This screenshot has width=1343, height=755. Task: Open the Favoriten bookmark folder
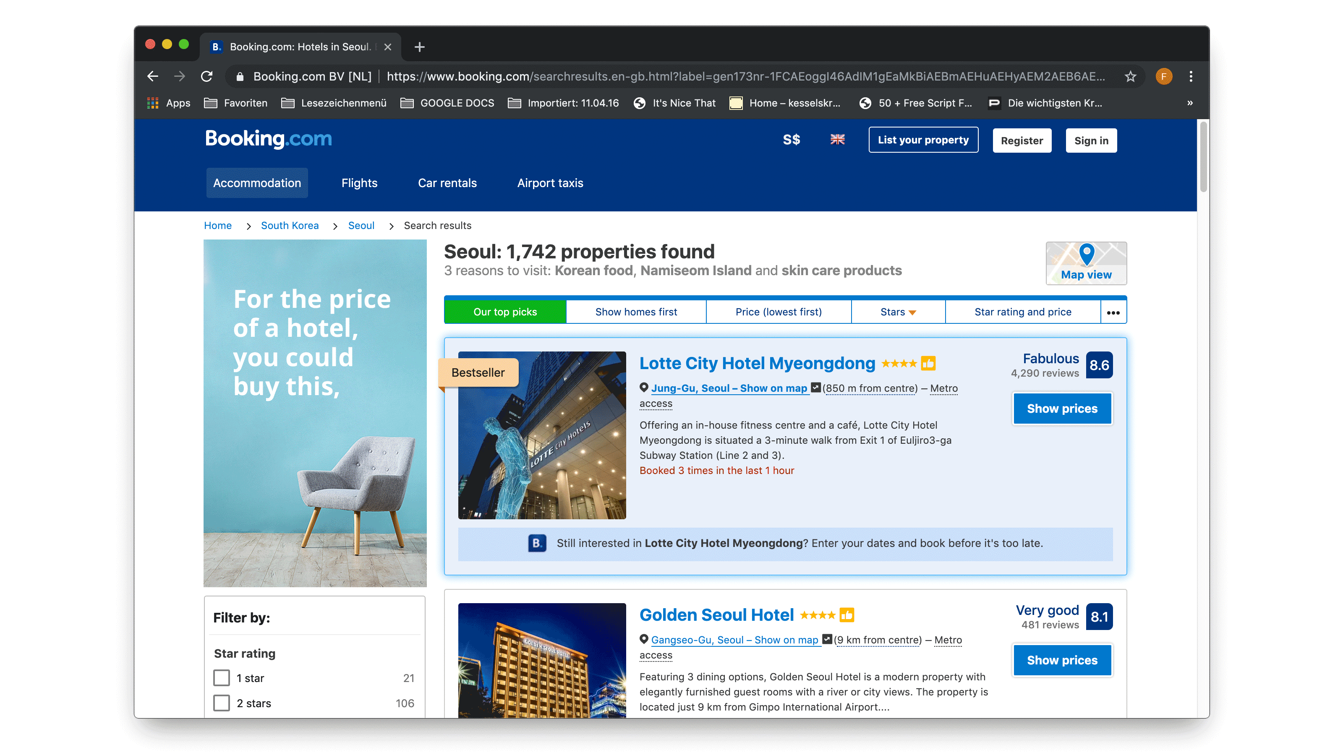coord(235,103)
